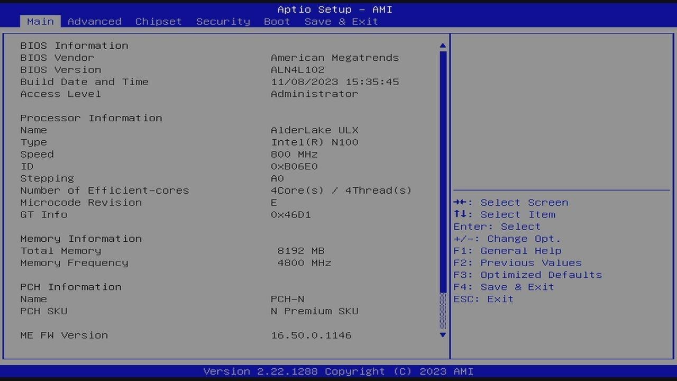Click the Stepping label
The height and width of the screenshot is (381, 677).
[x=47, y=178]
